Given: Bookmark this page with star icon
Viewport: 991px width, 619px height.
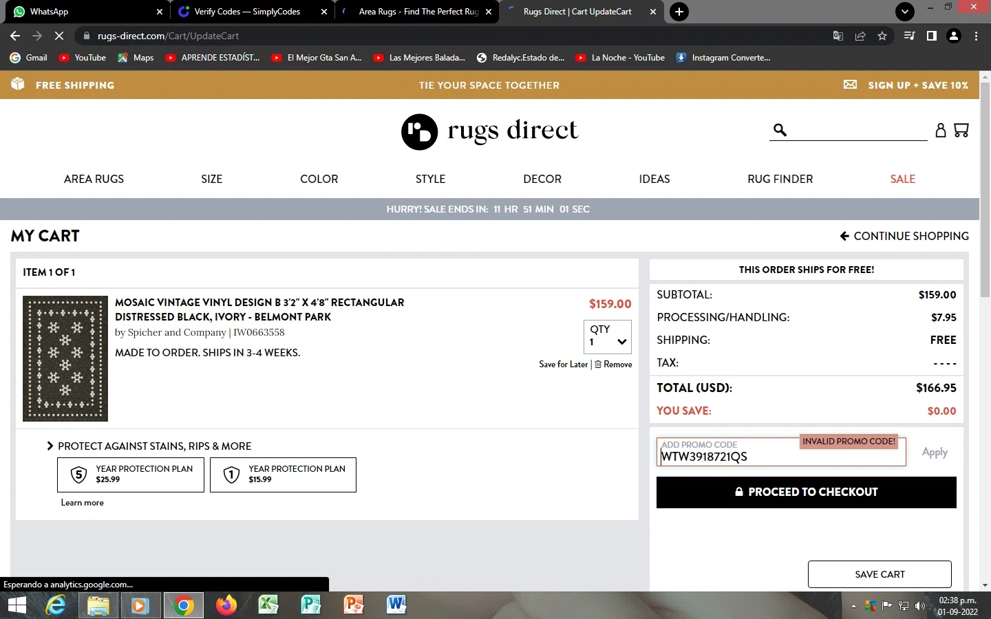Looking at the screenshot, I should [882, 36].
